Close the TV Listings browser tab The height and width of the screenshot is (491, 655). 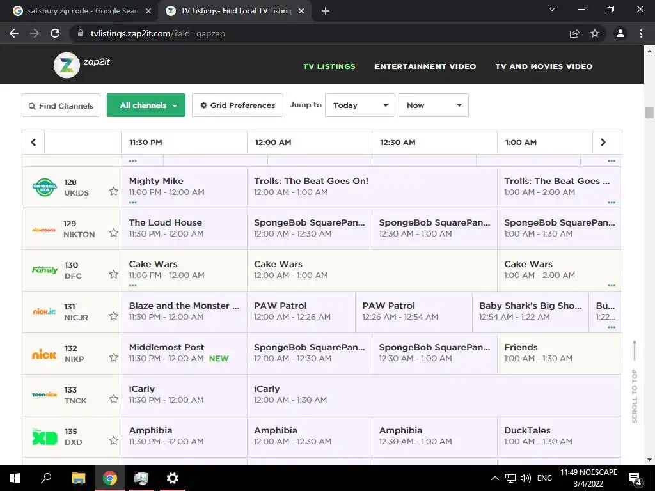tap(301, 12)
